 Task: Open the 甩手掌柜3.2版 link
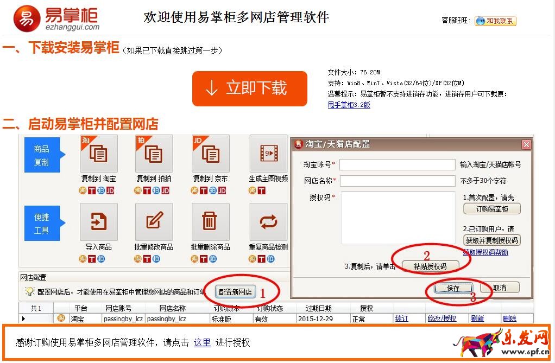tap(349, 105)
